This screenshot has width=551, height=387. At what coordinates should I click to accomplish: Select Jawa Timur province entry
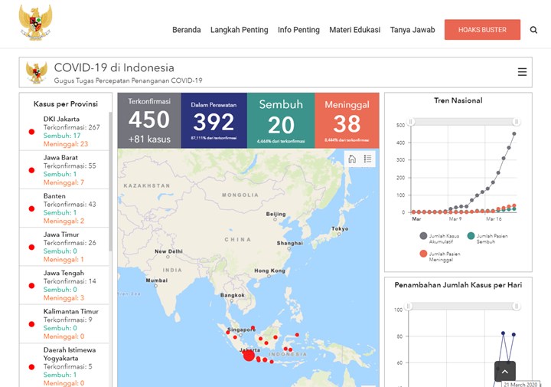pos(64,247)
